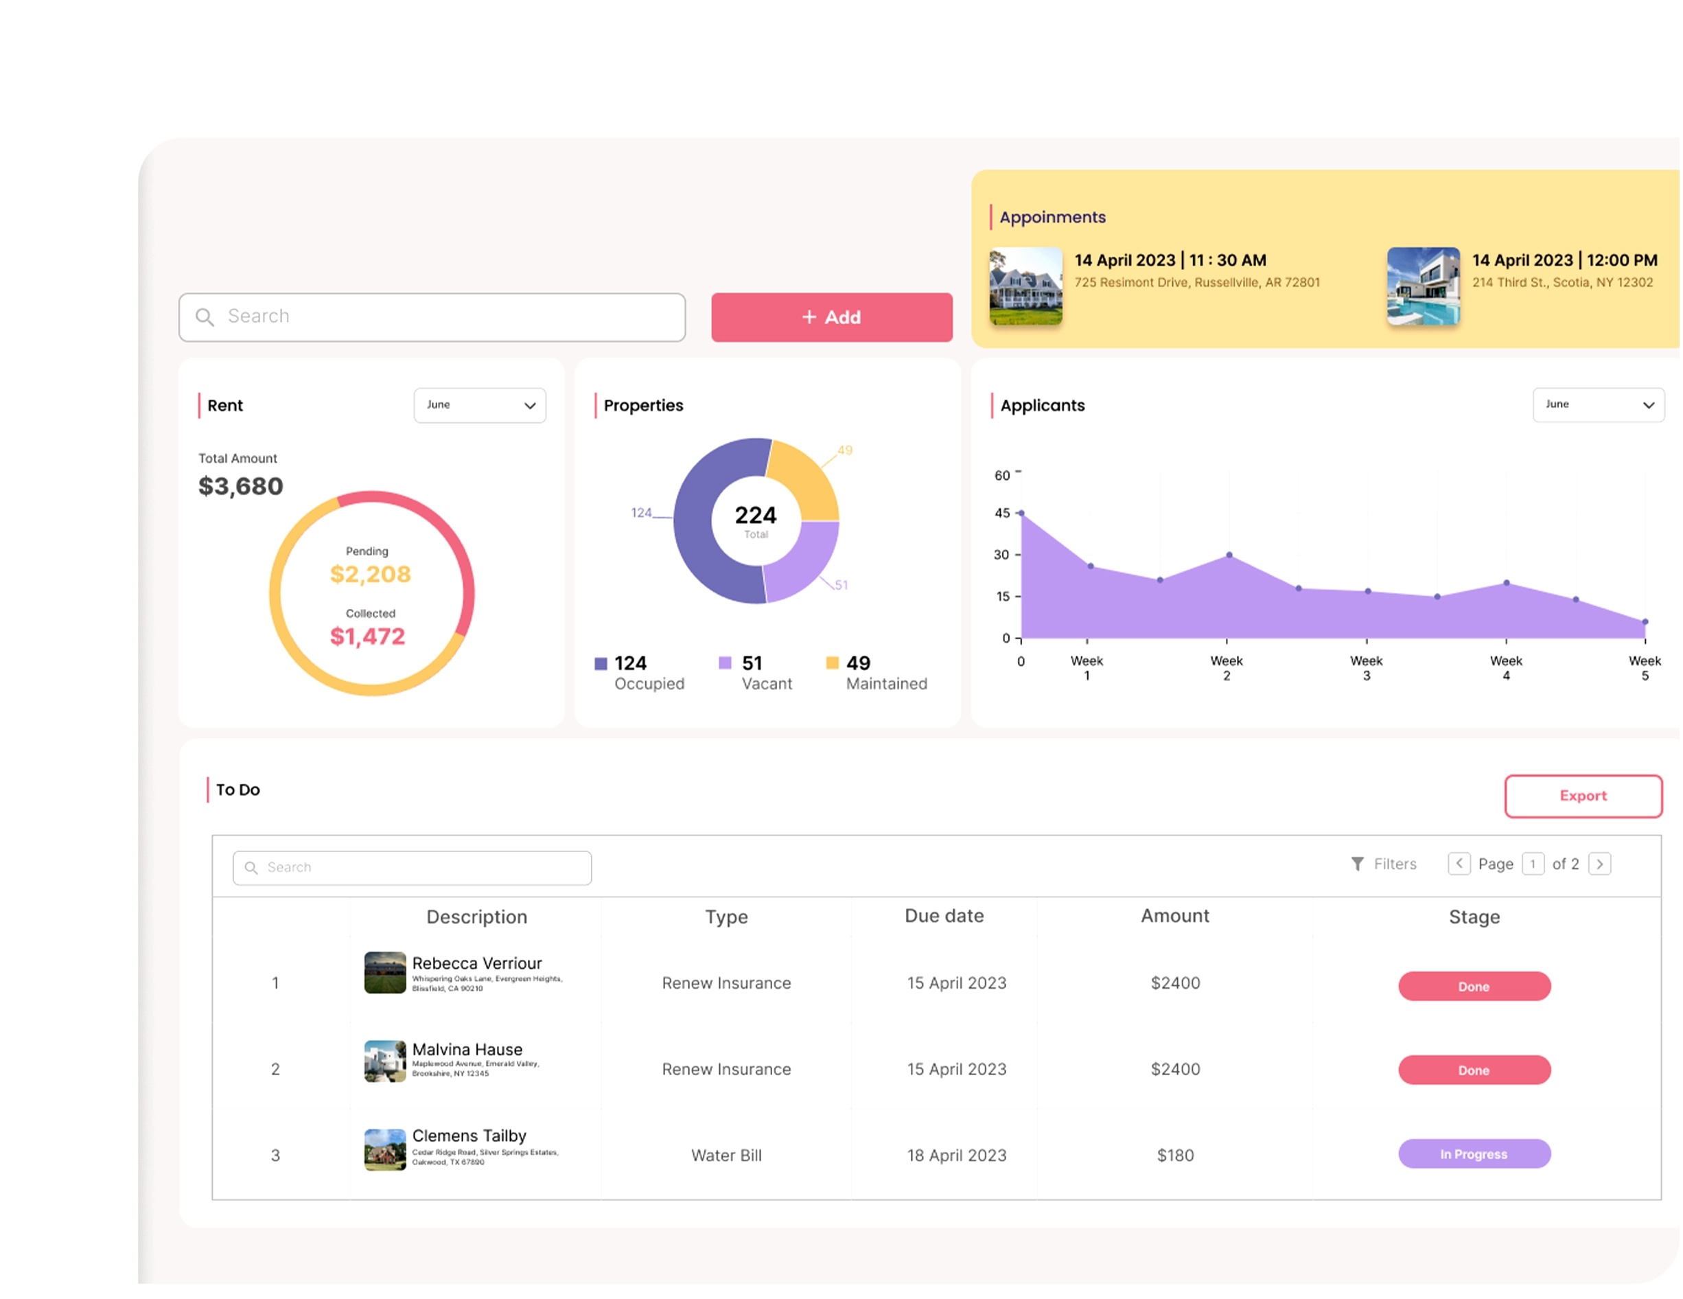Mark Clemens Tailby's water bill as Done
Screen dimensions: 1683x1299
coord(1474,1154)
